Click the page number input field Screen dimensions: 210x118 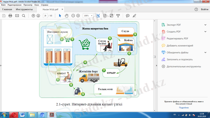pos(45,16)
